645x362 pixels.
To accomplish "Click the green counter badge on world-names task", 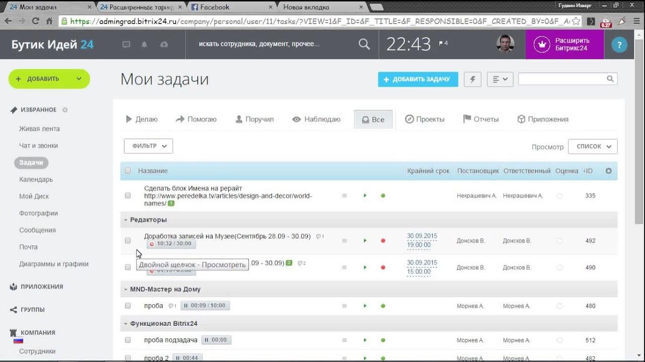I will pos(171,204).
